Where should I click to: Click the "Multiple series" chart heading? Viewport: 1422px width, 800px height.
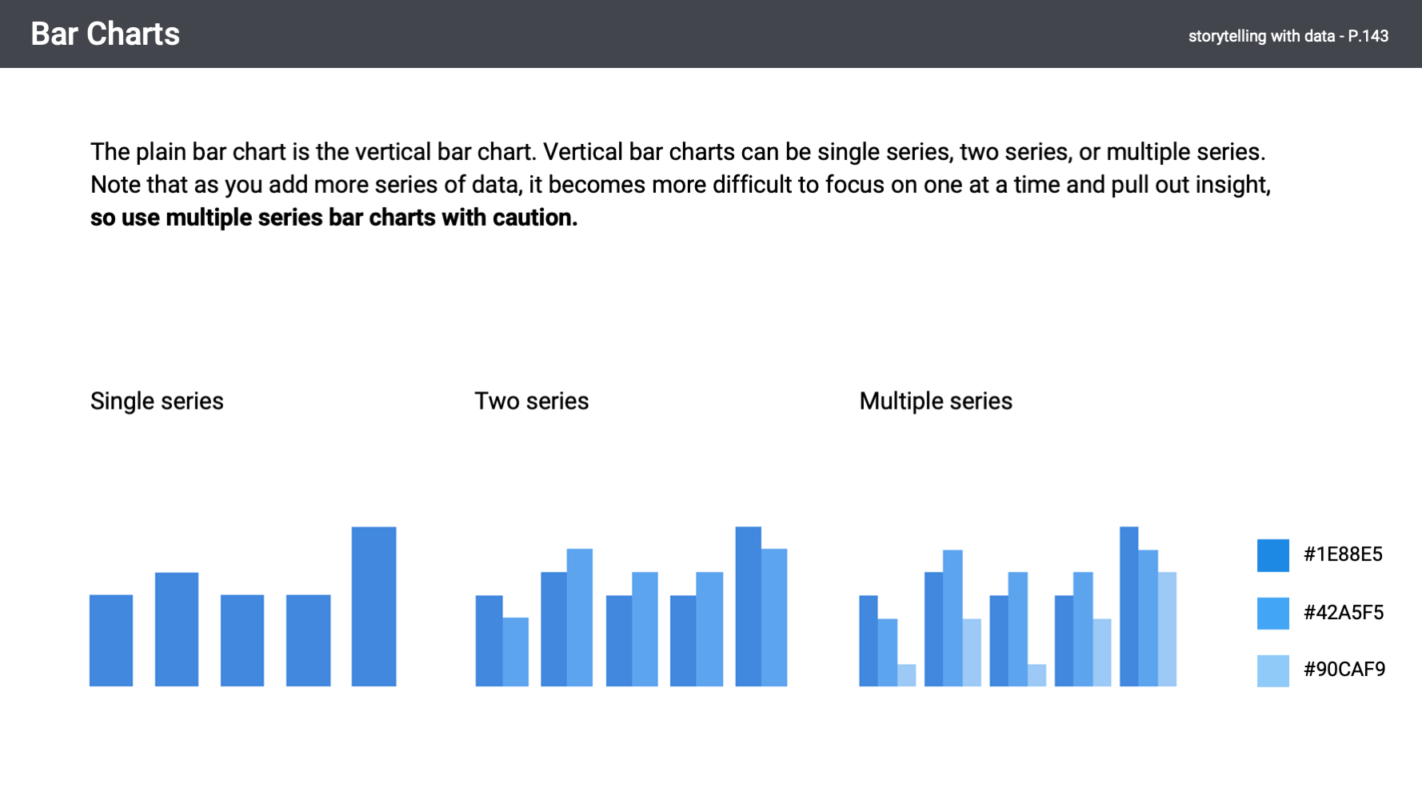pos(936,402)
